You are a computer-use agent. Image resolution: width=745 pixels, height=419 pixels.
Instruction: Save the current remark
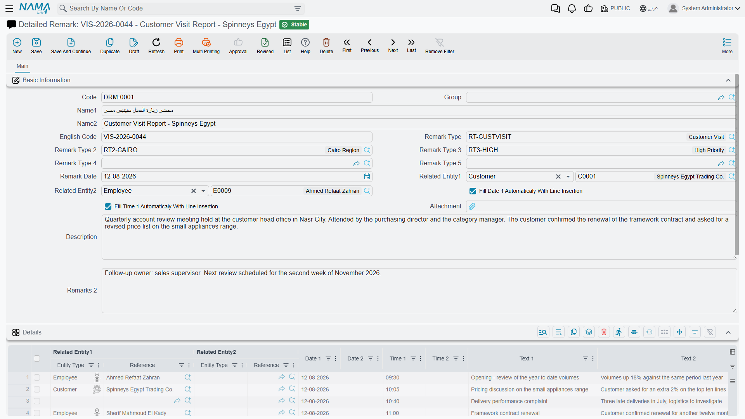tap(36, 45)
